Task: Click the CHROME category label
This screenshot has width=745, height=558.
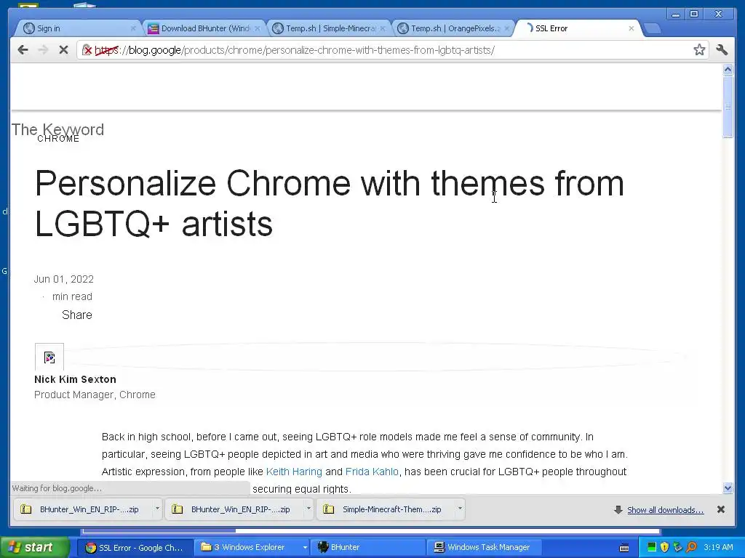Action: pos(58,139)
